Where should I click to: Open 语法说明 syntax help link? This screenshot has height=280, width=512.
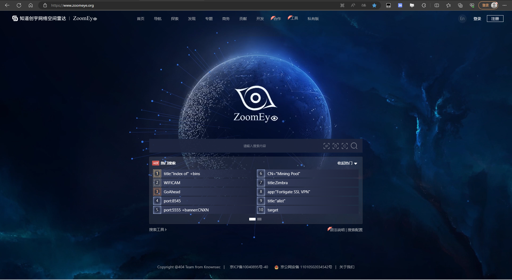pyautogui.click(x=337, y=230)
